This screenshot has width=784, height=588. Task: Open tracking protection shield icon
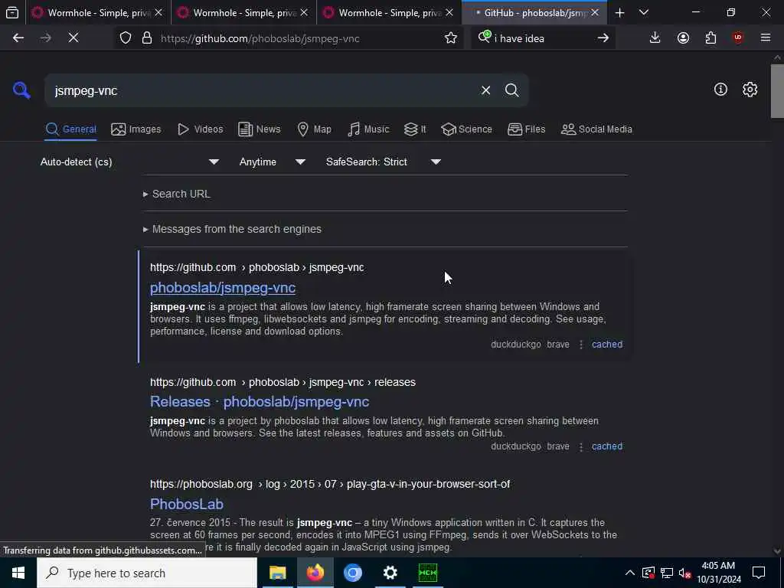coord(126,38)
